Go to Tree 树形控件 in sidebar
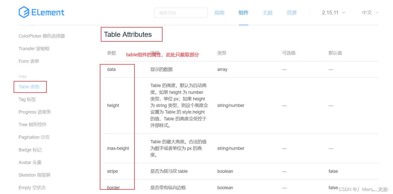 [33, 125]
